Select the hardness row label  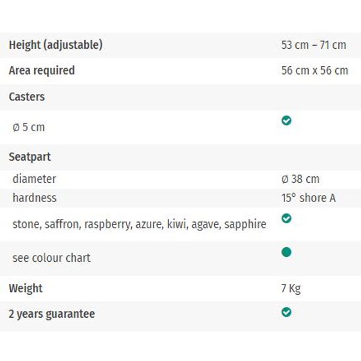pos(34,198)
